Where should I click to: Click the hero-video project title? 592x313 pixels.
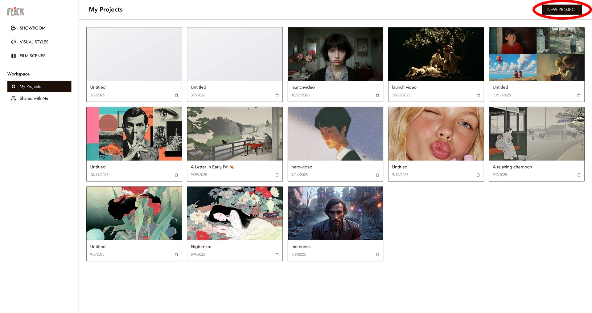(x=302, y=167)
